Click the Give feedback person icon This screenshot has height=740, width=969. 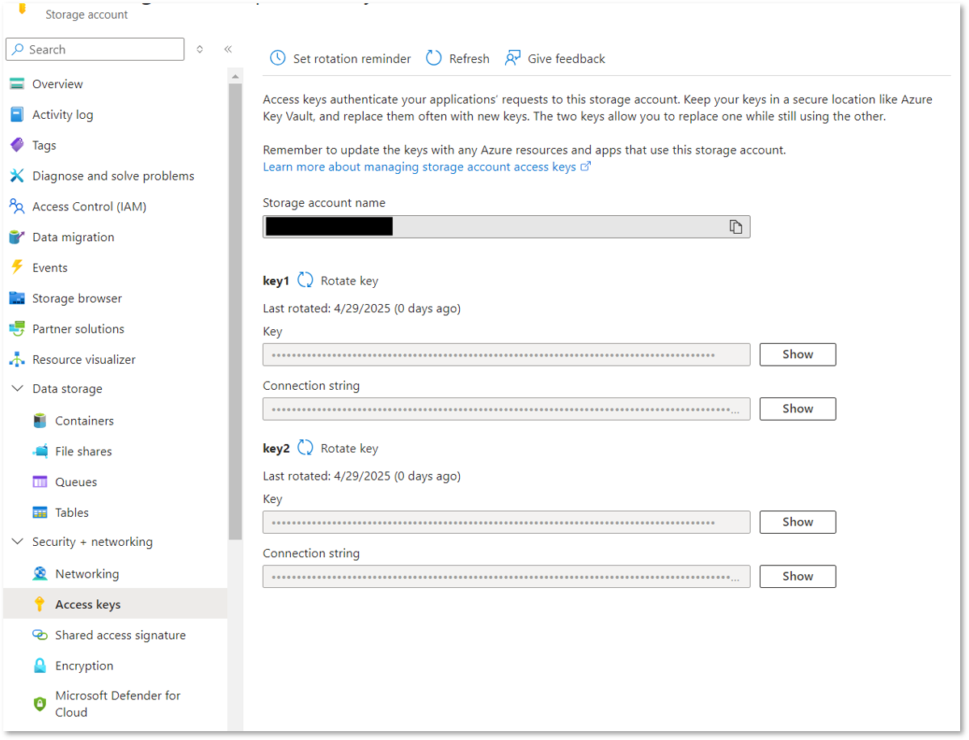point(513,58)
